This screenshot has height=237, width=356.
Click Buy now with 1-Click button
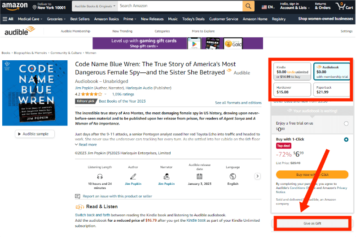click(312, 174)
